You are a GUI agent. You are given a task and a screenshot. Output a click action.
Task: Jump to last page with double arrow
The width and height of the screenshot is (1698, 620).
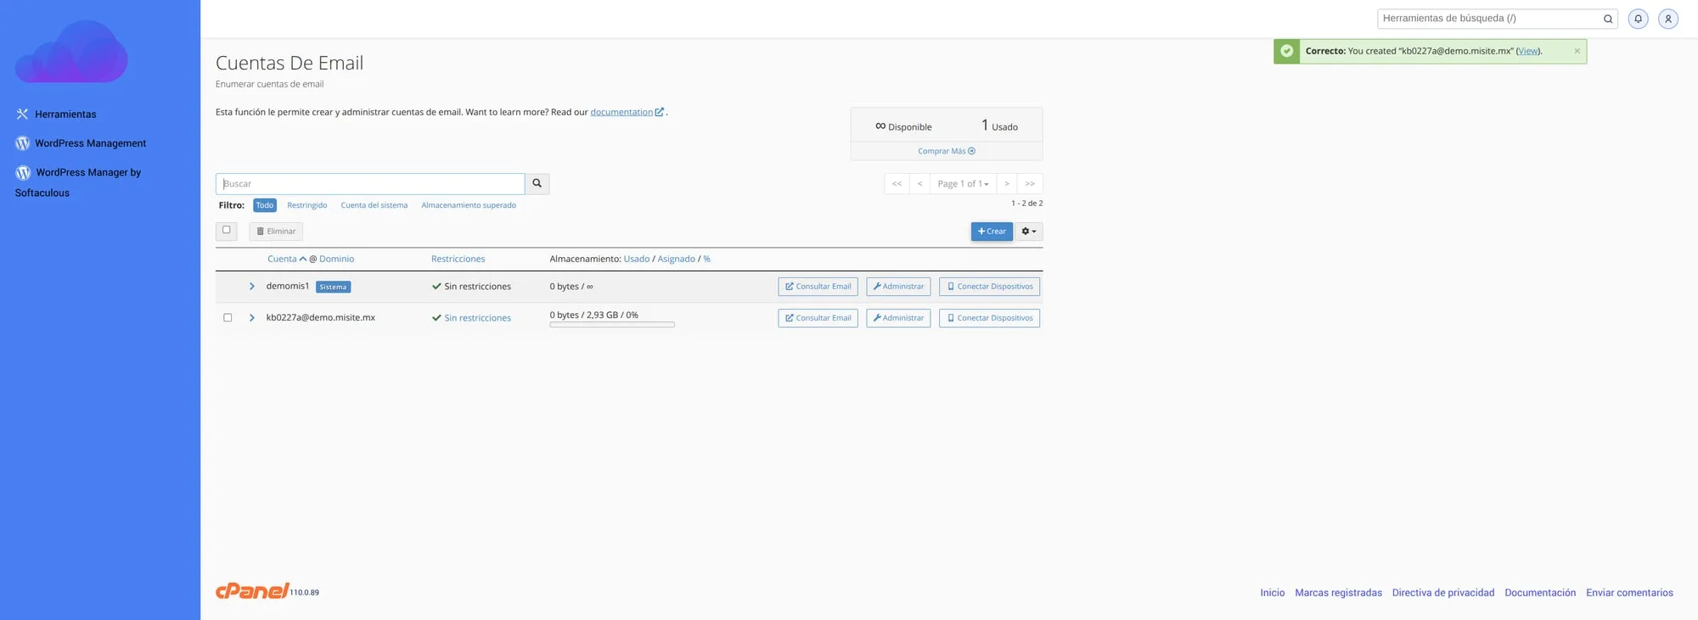pos(1029,184)
